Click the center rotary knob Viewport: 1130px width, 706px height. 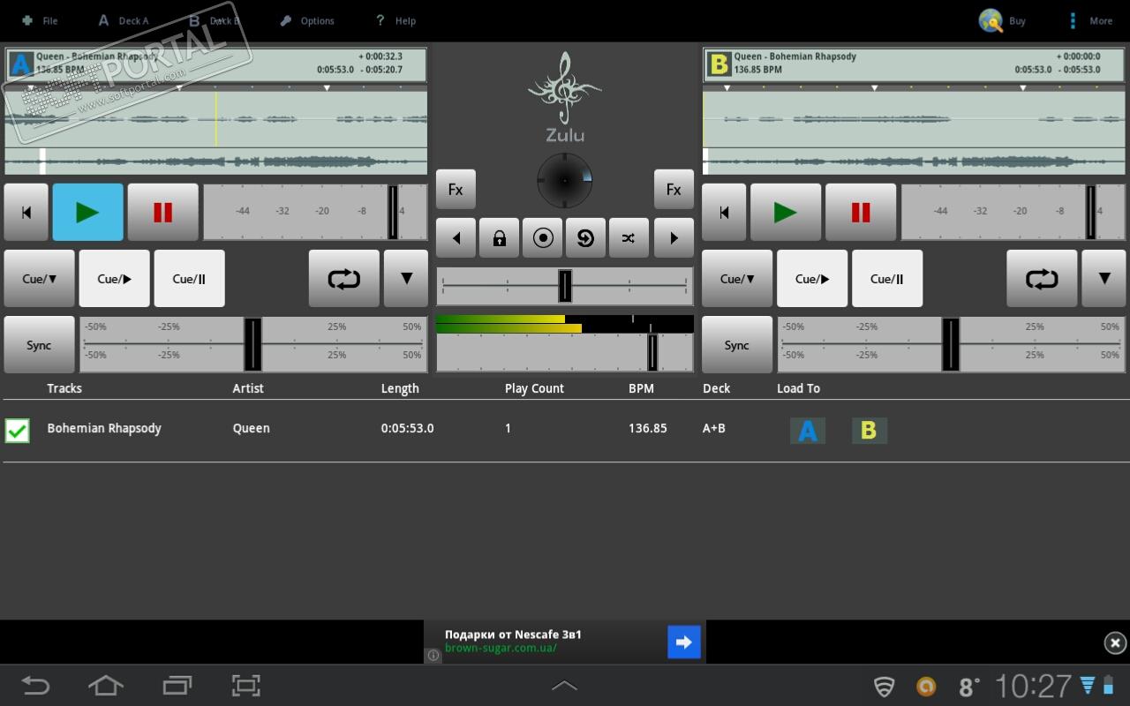tap(565, 180)
